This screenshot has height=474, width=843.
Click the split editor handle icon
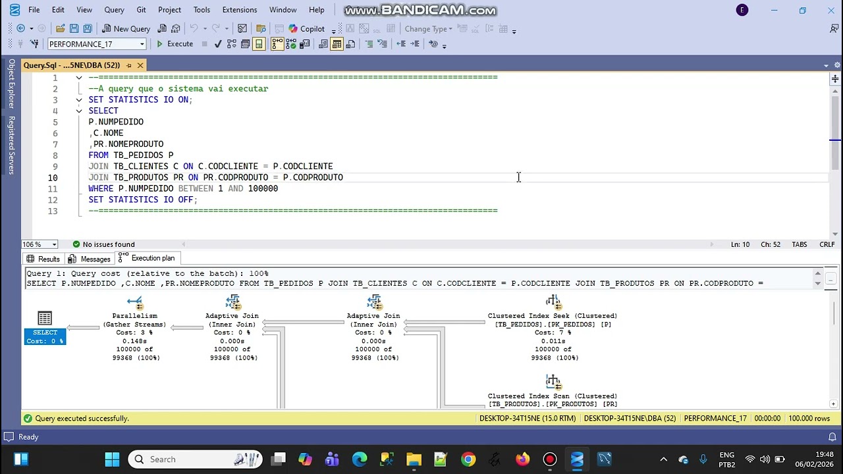click(x=835, y=78)
